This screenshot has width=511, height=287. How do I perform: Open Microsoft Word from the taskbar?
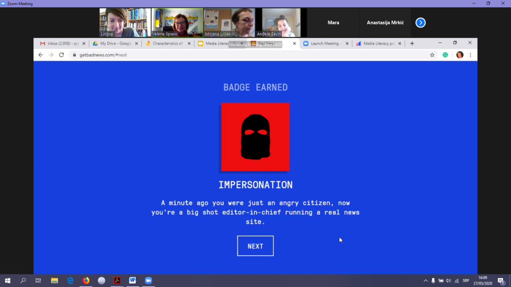point(133,281)
